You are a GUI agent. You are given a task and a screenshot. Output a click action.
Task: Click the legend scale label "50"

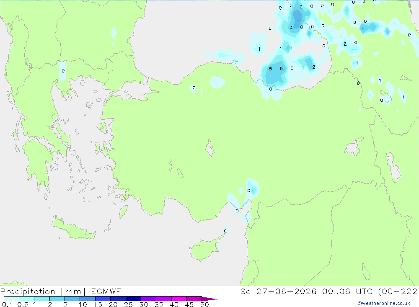coord(205,304)
